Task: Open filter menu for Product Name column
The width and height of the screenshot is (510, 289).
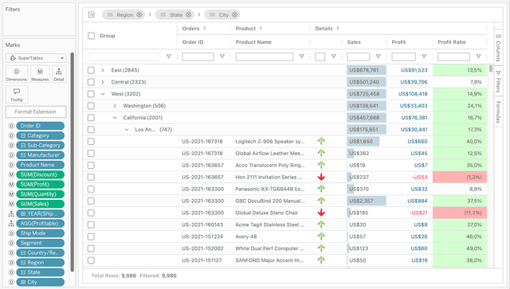Action: (301, 57)
